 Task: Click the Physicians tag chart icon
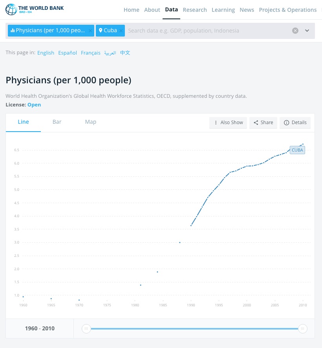click(x=13, y=31)
